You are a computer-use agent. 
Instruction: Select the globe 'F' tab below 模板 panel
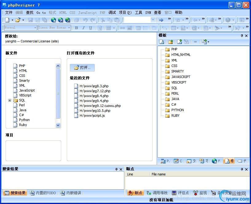click(216, 161)
